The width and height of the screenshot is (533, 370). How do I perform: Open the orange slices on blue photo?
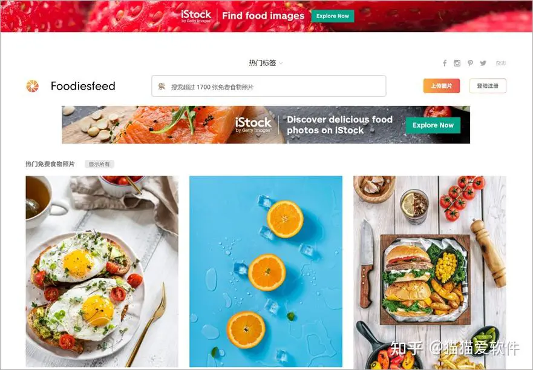(x=266, y=271)
